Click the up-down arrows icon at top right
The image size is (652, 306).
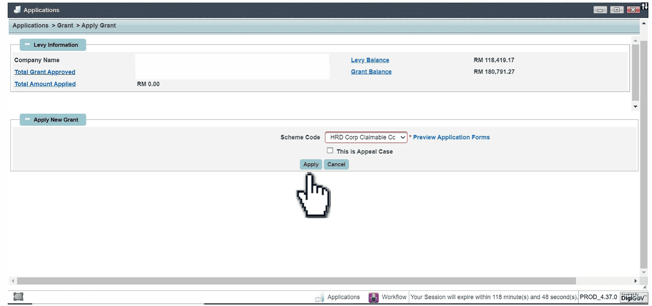click(644, 6)
